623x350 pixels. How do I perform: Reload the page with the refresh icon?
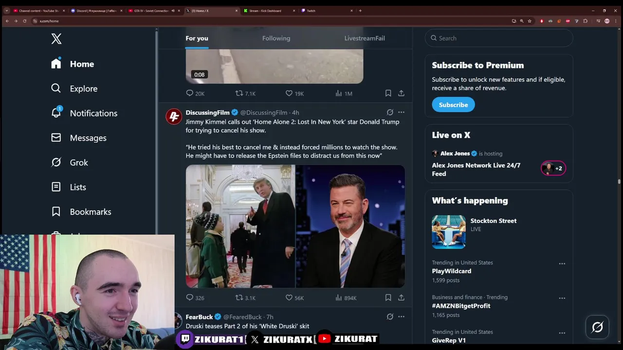[x=24, y=21]
